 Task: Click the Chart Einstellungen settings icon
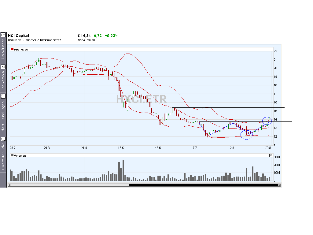tap(3, 96)
